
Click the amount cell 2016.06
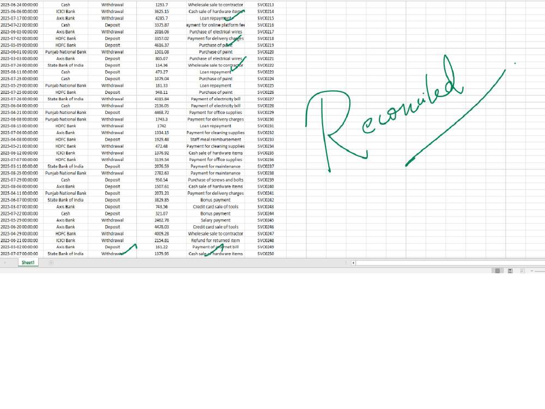coord(162,32)
